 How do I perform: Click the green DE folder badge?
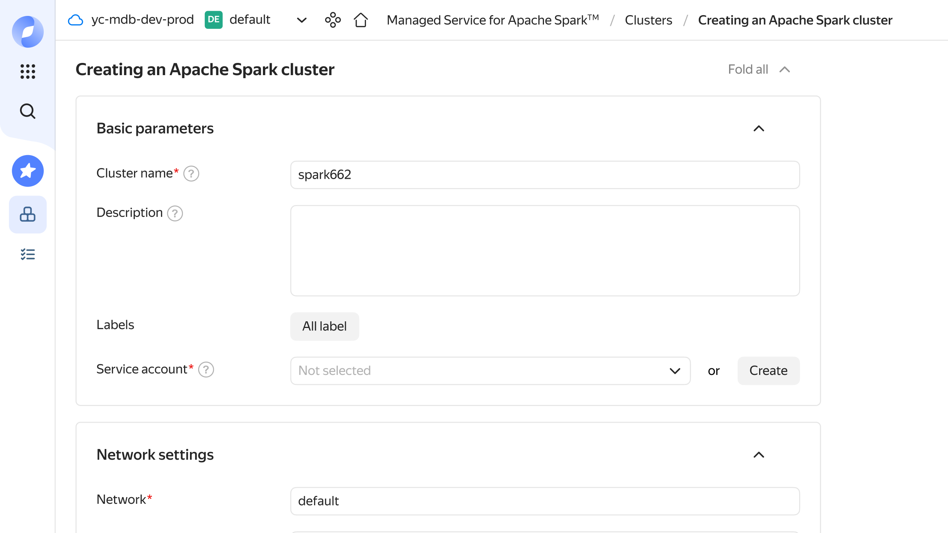point(214,20)
